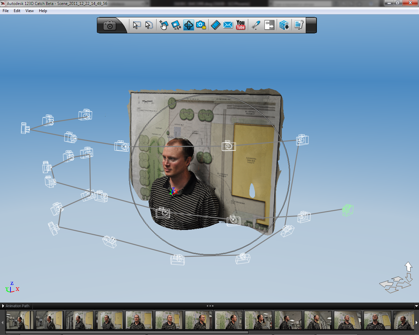419x335 pixels.
Task: Select the reference point pin tool
Action: coord(256,25)
